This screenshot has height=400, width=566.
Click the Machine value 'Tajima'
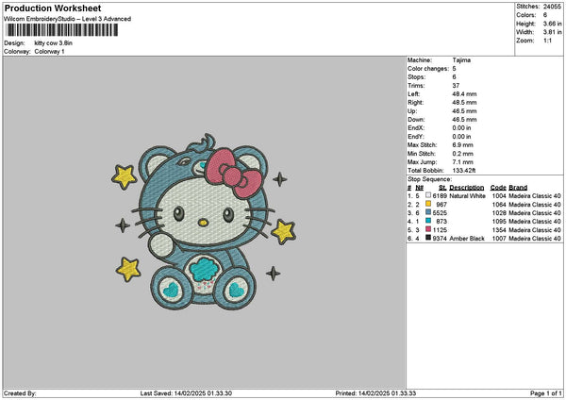tap(461, 60)
